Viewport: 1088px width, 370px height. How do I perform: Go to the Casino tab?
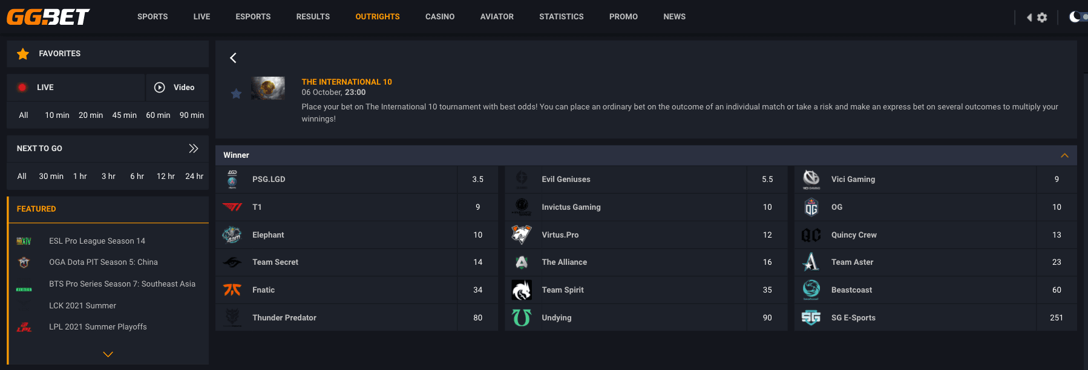click(x=440, y=17)
